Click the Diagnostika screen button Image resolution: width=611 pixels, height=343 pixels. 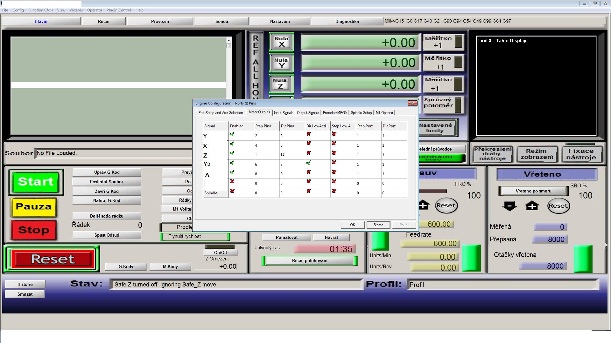[x=347, y=21]
